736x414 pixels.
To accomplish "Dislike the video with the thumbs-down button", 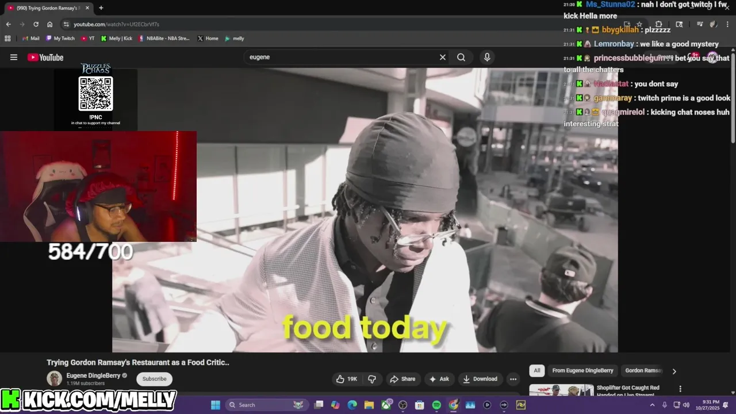I will (x=372, y=379).
